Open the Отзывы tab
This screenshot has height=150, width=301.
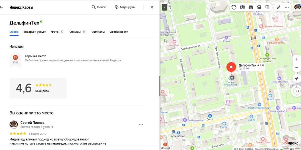(x=78, y=32)
